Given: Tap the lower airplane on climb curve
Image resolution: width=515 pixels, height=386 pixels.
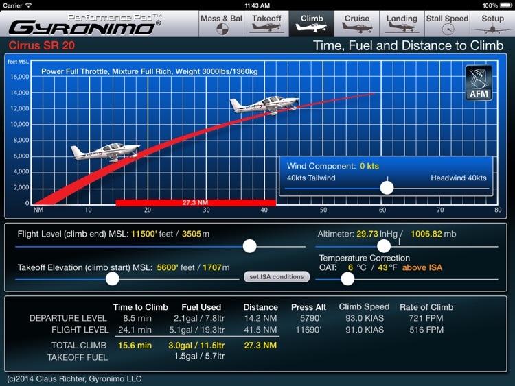Looking at the screenshot, I should click(105, 152).
